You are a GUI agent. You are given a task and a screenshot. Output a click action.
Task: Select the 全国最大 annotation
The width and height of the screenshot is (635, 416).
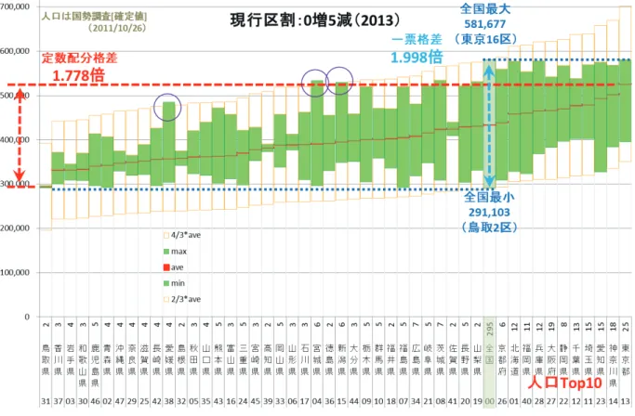[484, 9]
